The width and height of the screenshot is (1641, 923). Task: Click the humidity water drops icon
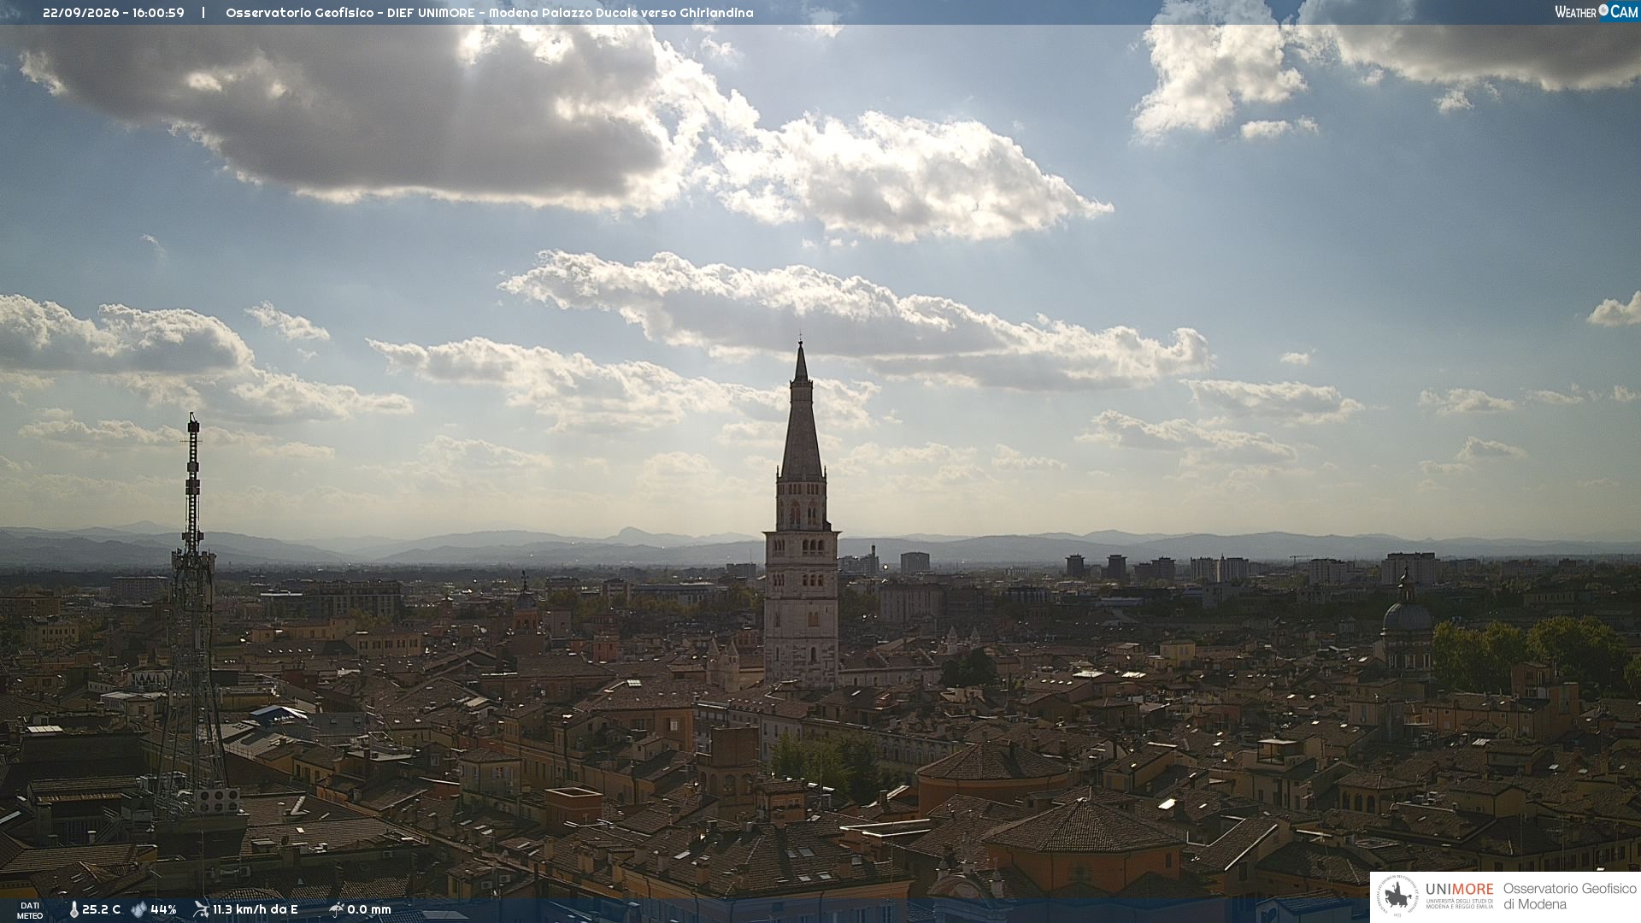(138, 909)
